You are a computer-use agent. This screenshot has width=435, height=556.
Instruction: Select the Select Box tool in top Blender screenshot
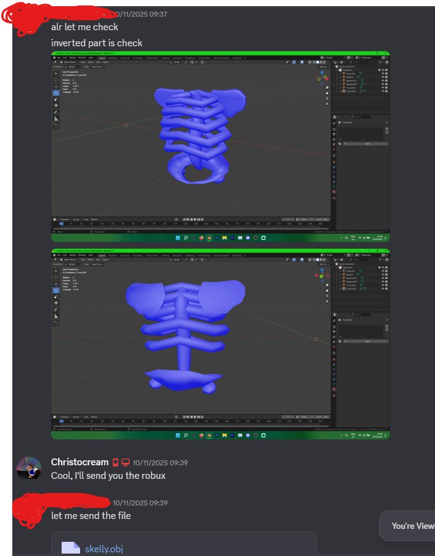[x=56, y=73]
